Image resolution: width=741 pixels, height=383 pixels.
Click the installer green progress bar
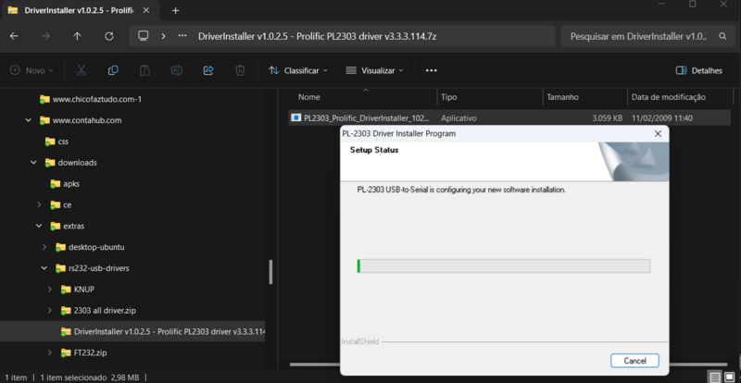pos(504,266)
